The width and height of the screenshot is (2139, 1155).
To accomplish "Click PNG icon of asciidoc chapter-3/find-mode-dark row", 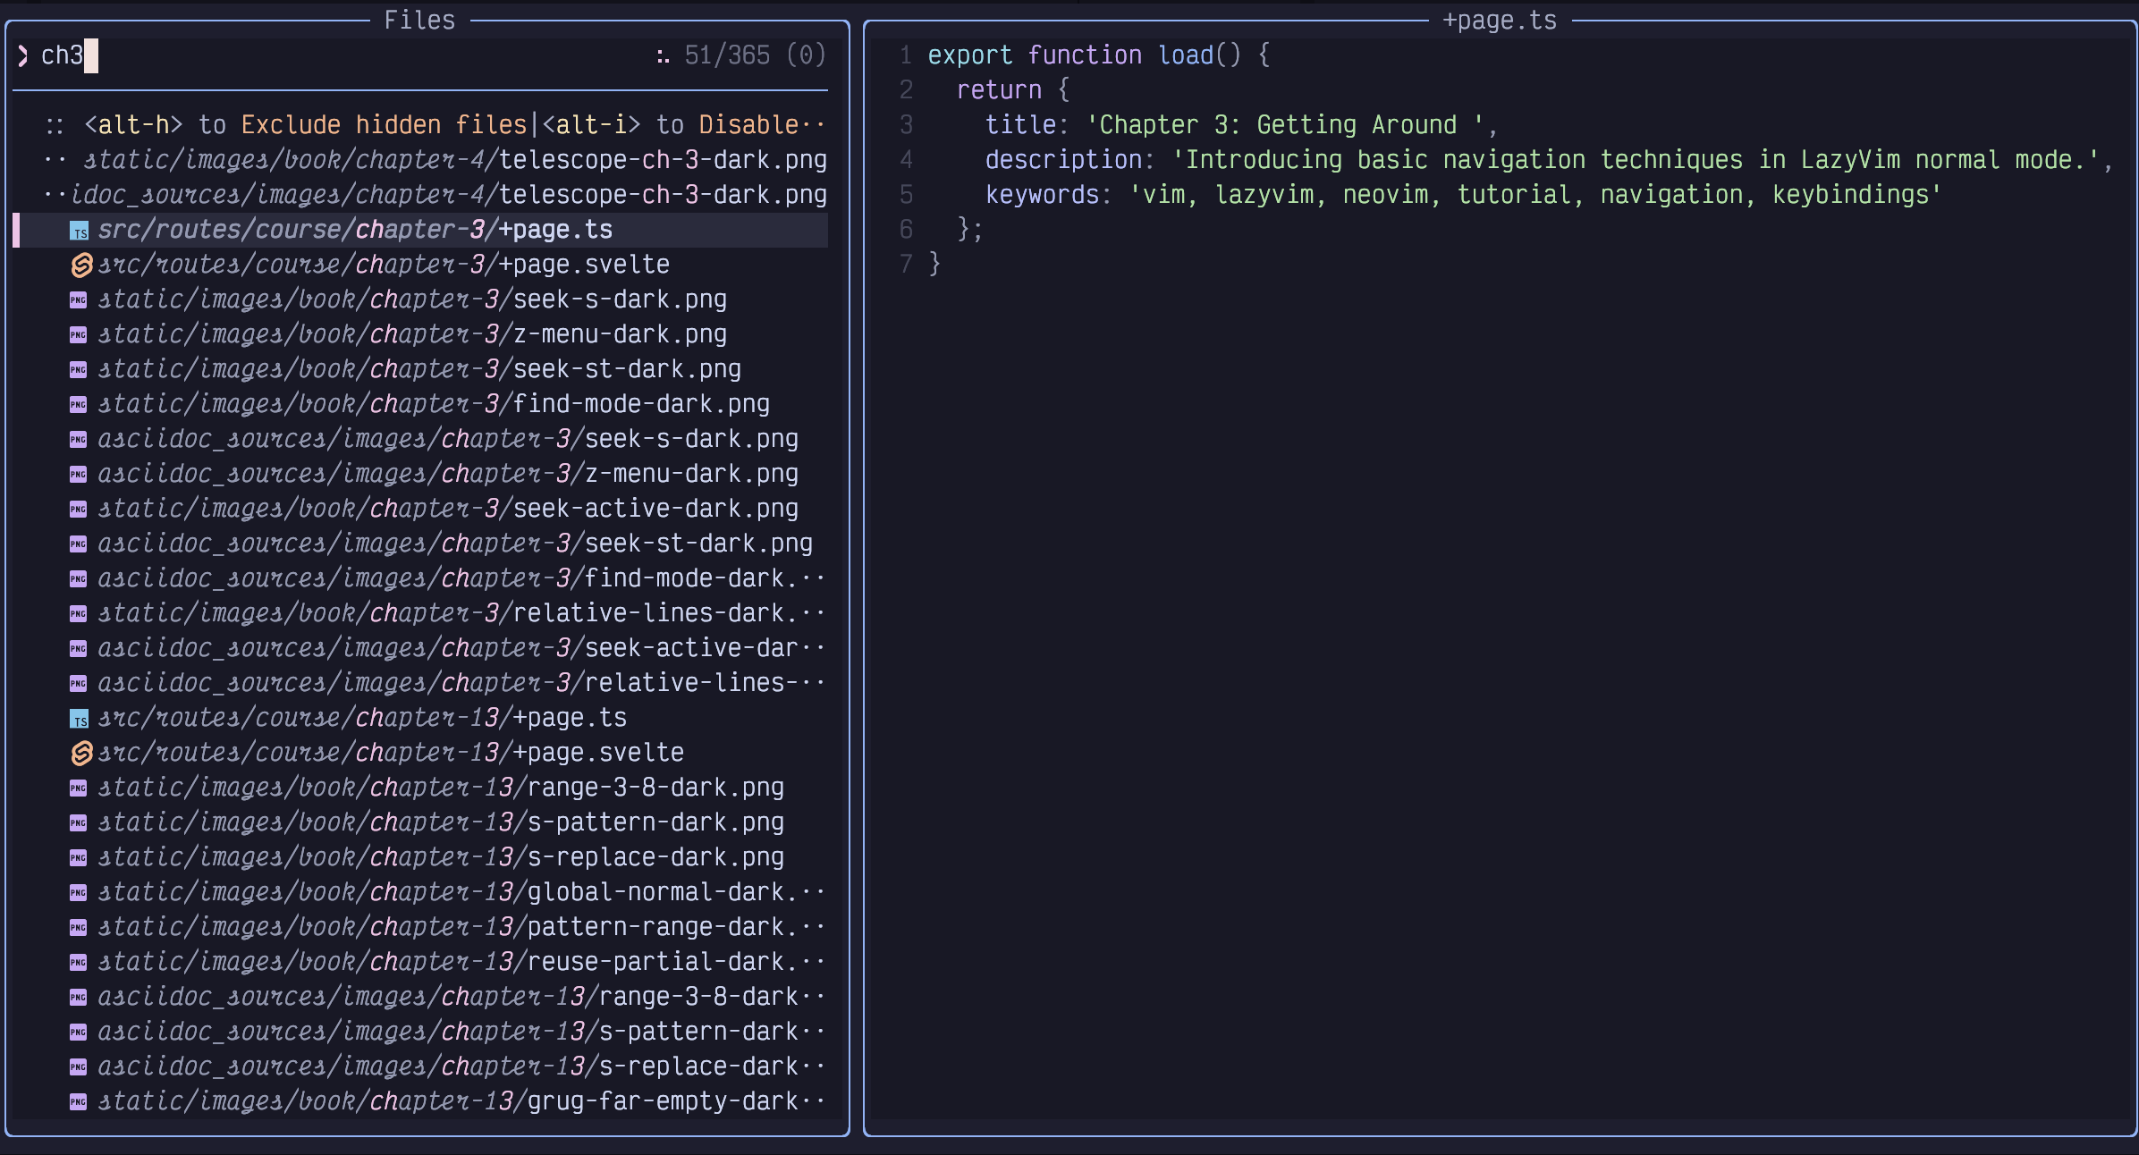I will point(79,579).
